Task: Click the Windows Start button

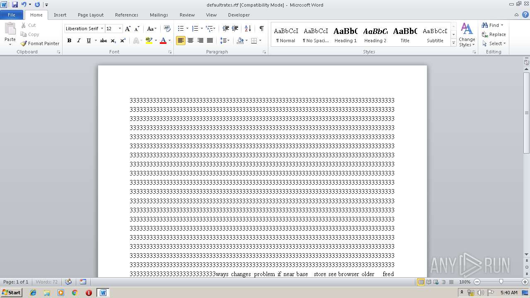Action: tap(11, 292)
